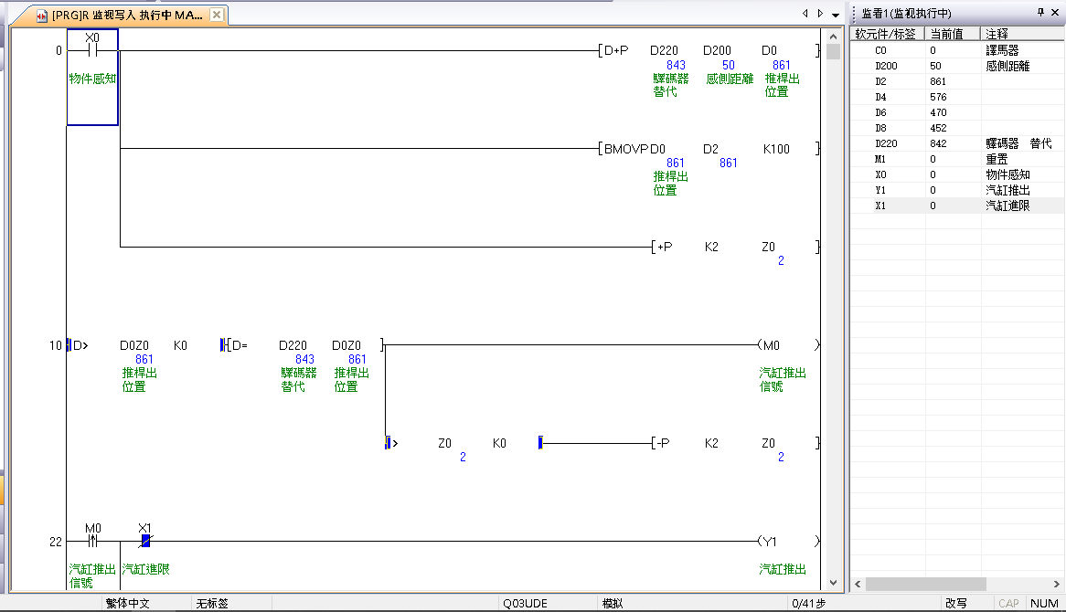1066x612 pixels.
Task: Open the active document list dropdown arrow
Action: [x=836, y=15]
